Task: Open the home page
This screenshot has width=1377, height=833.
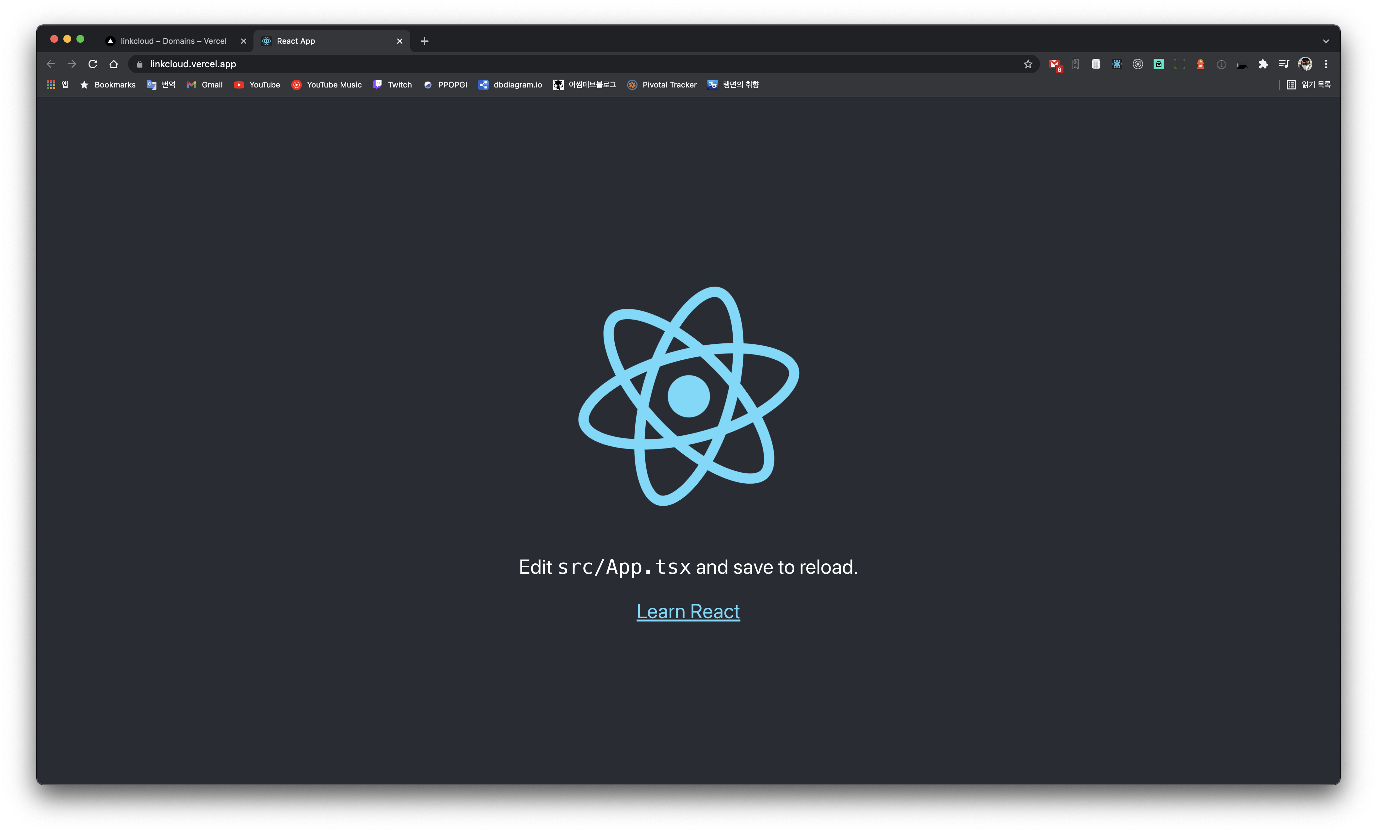Action: coord(113,64)
